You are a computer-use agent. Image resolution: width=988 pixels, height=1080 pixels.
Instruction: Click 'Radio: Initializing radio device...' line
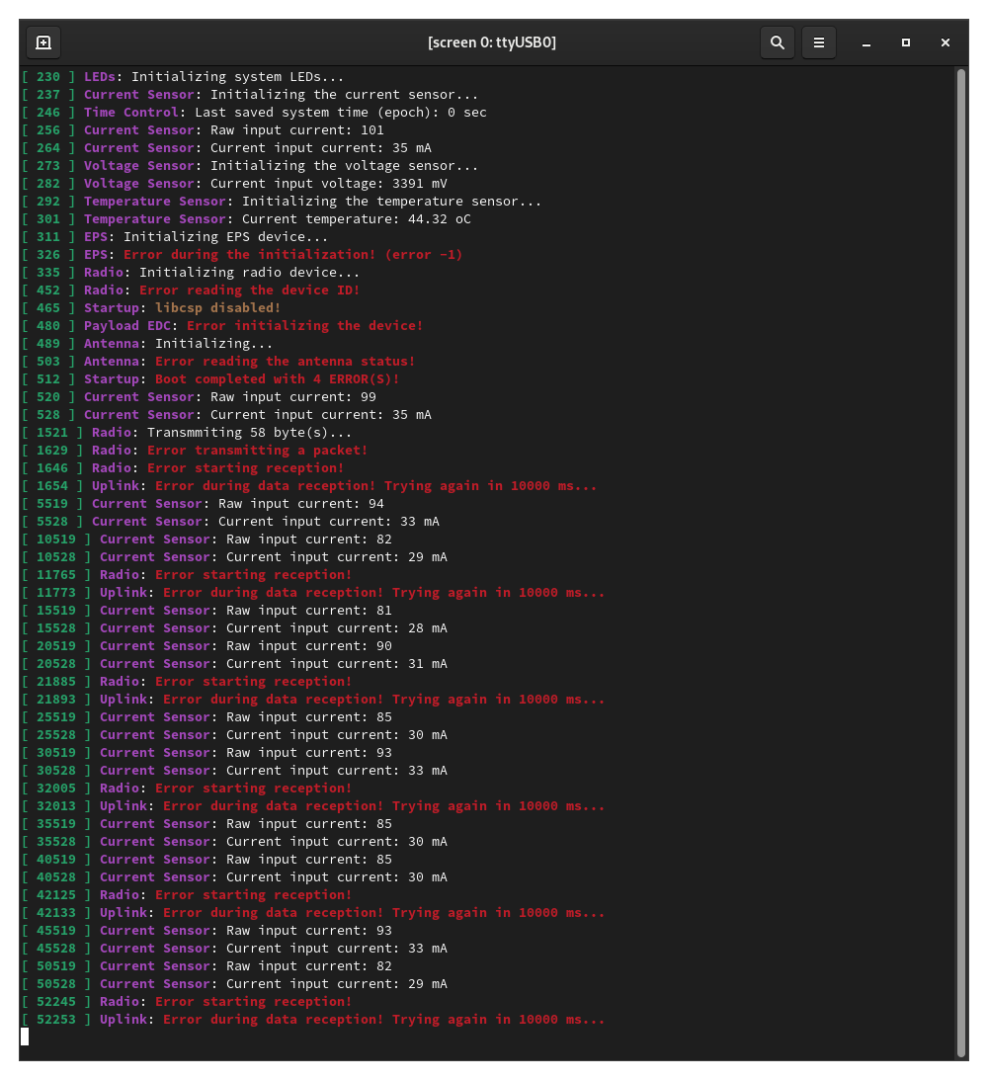[190, 273]
